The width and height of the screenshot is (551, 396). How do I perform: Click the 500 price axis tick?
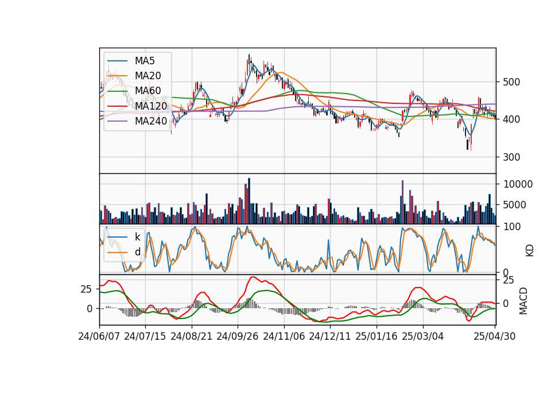511,82
